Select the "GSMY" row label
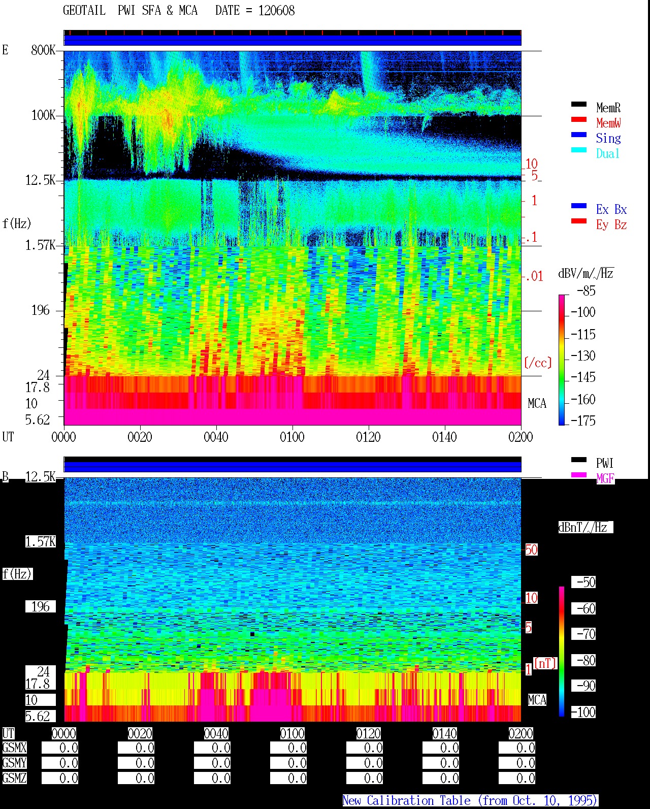Viewport: 650px width, 809px height. [x=14, y=763]
